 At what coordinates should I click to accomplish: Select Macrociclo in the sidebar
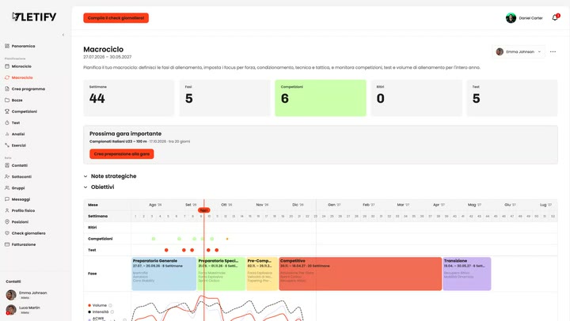point(19,77)
